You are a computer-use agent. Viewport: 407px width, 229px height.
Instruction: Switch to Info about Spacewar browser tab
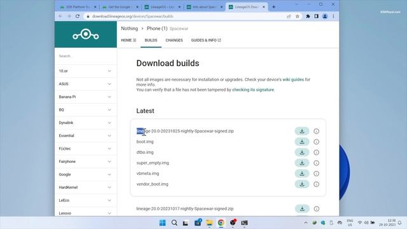(x=205, y=7)
